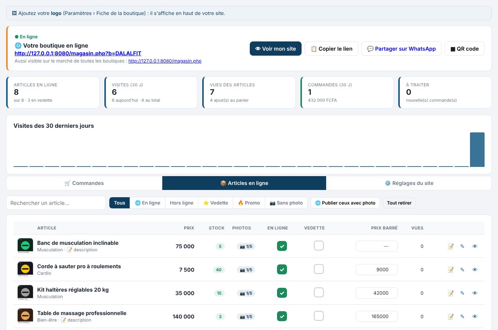View Corde à sauter pro via eye icon
The height and width of the screenshot is (330, 498).
475,270
